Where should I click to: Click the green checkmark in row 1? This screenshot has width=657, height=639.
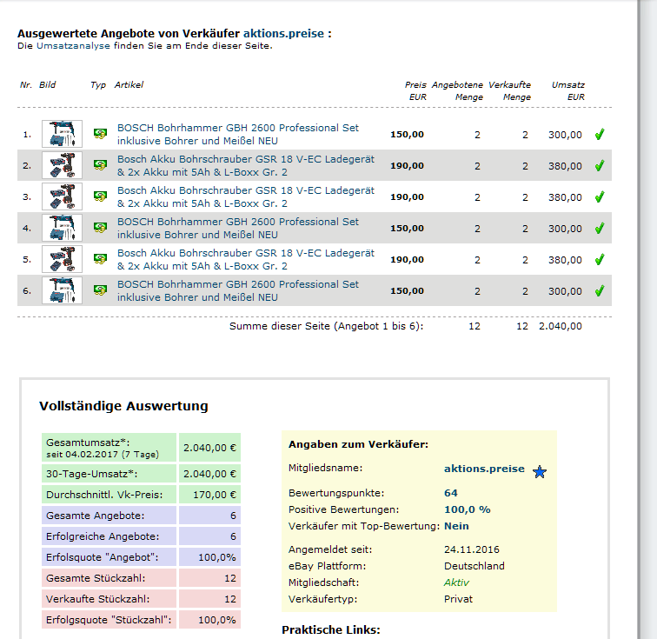599,135
